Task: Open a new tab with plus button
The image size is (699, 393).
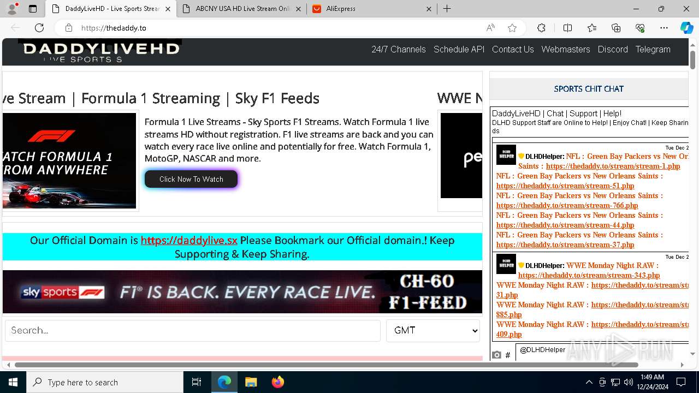Action: pyautogui.click(x=447, y=9)
